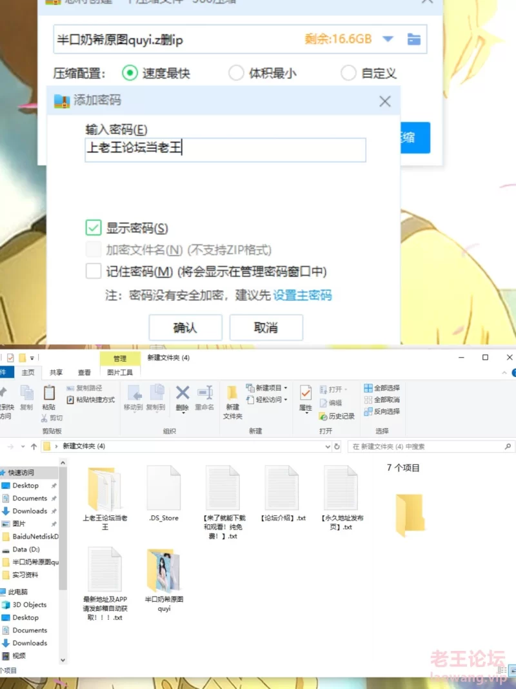Screen dimensions: 516x689
Task: Create a folder with 新建文件夹 icon
Action: [233, 402]
